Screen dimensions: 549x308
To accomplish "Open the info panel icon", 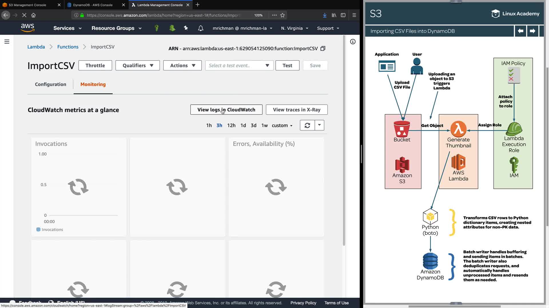I will click(x=353, y=42).
